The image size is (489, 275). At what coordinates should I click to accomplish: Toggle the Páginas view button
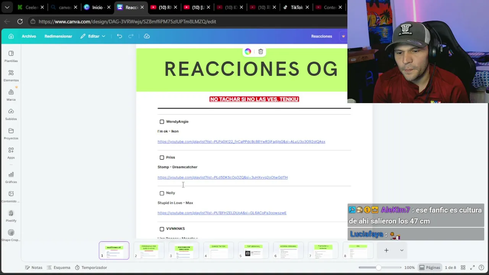[430, 267]
